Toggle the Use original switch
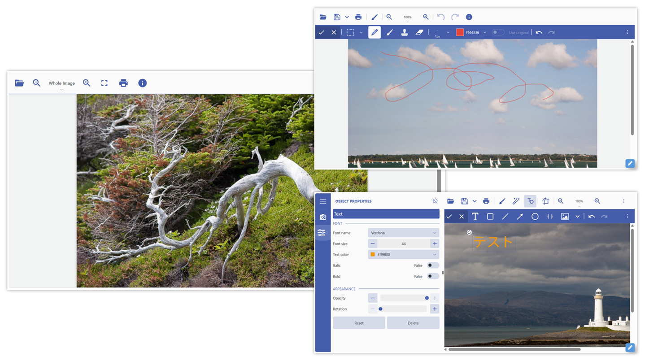Screen dimensions: 645x361 coord(498,32)
